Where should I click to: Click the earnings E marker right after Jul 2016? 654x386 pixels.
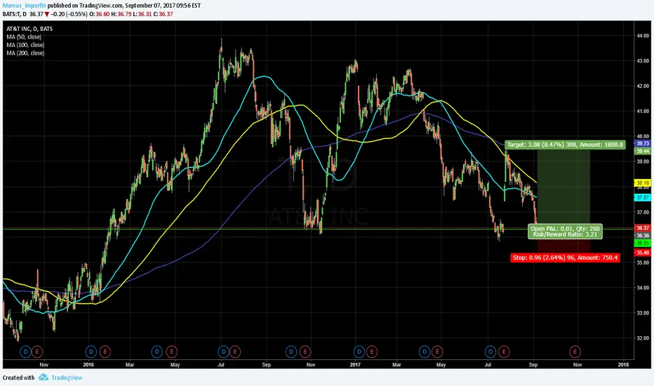pyautogui.click(x=235, y=352)
